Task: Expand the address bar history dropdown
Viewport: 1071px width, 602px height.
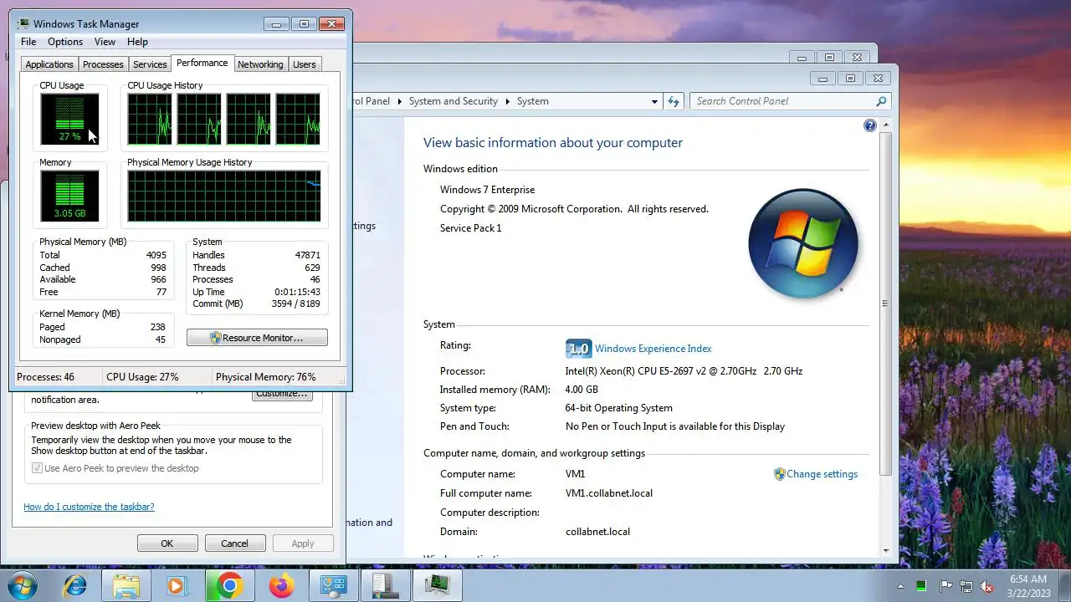Action: point(654,101)
